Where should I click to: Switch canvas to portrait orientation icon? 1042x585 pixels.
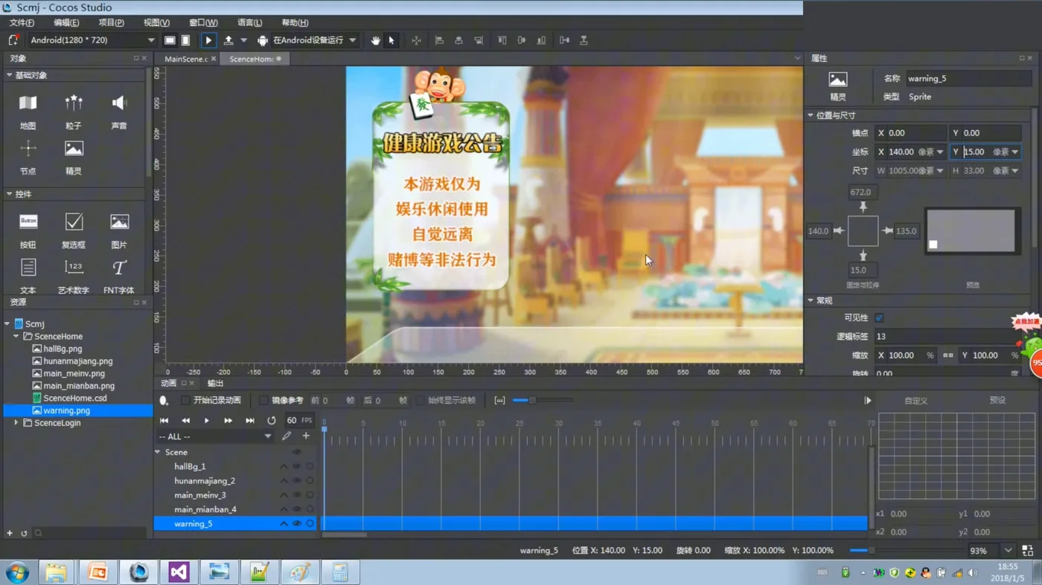pyautogui.click(x=186, y=40)
